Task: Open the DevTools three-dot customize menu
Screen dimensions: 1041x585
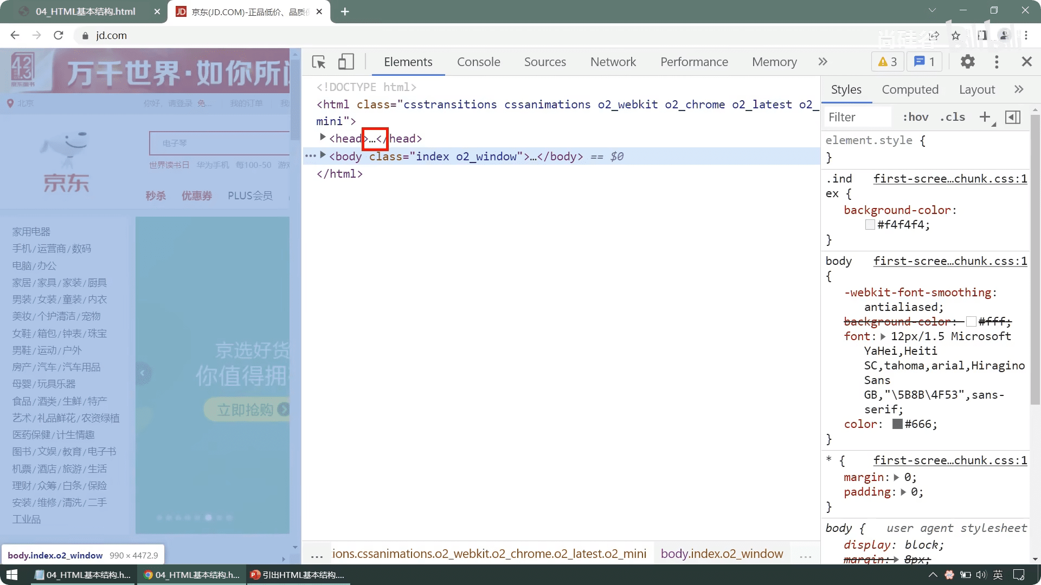Action: coord(997,62)
